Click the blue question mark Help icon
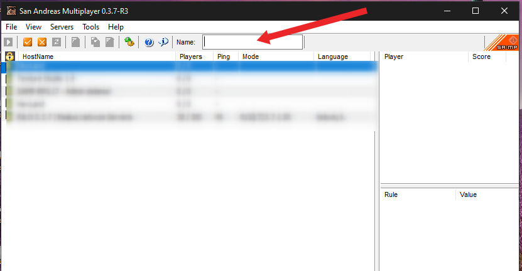The width and height of the screenshot is (522, 271). point(149,42)
